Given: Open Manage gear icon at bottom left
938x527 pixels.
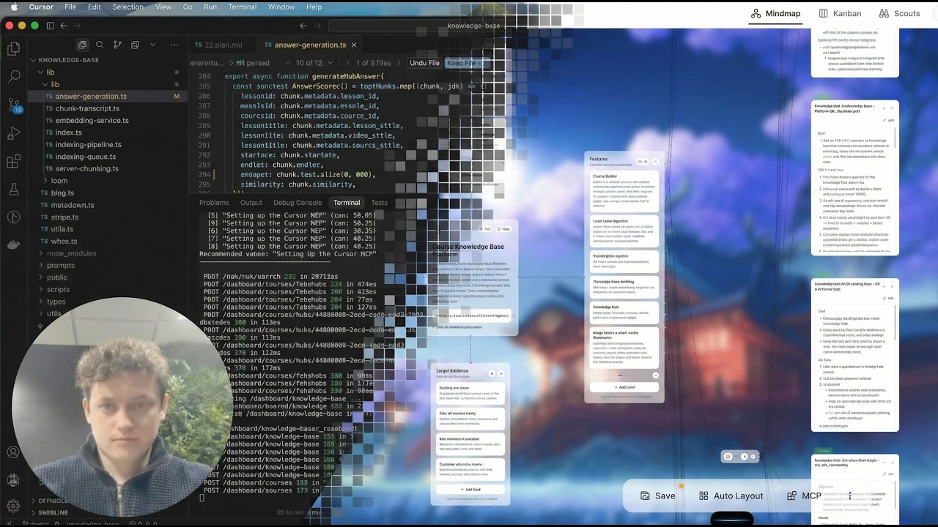Looking at the screenshot, I should pos(13,505).
